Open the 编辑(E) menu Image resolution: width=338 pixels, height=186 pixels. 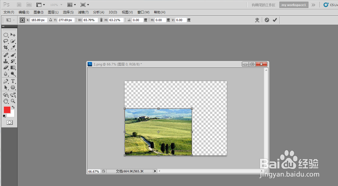[x=24, y=12]
